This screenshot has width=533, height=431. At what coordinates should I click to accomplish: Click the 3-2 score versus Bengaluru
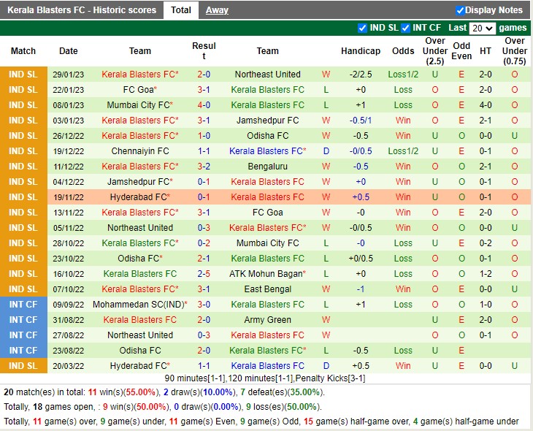(204, 167)
